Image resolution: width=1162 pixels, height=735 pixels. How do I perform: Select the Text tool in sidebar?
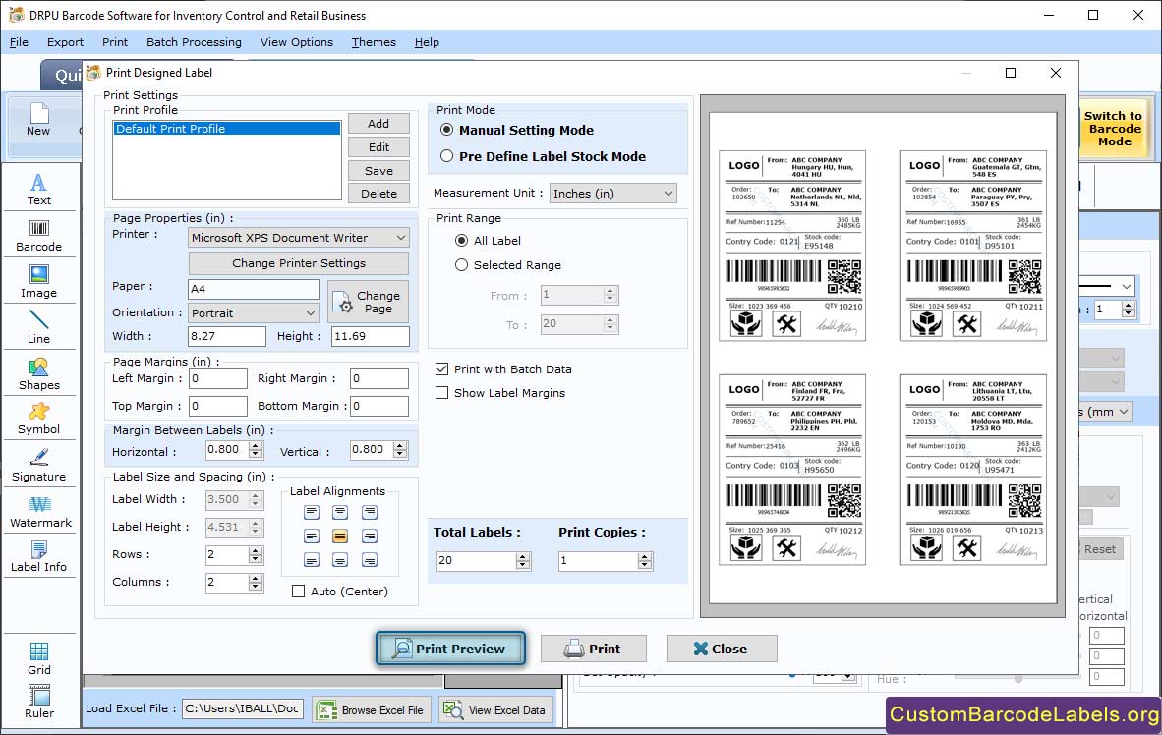pos(38,189)
